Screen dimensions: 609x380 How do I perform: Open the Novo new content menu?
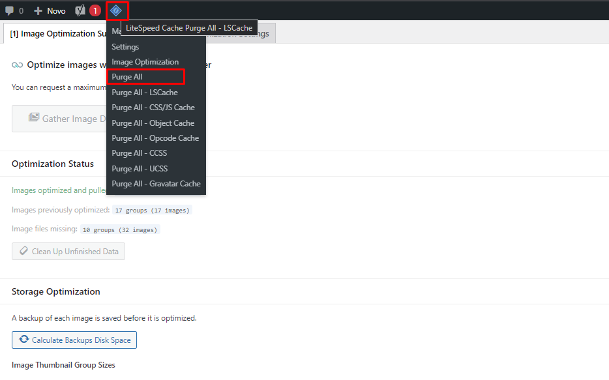pos(50,11)
